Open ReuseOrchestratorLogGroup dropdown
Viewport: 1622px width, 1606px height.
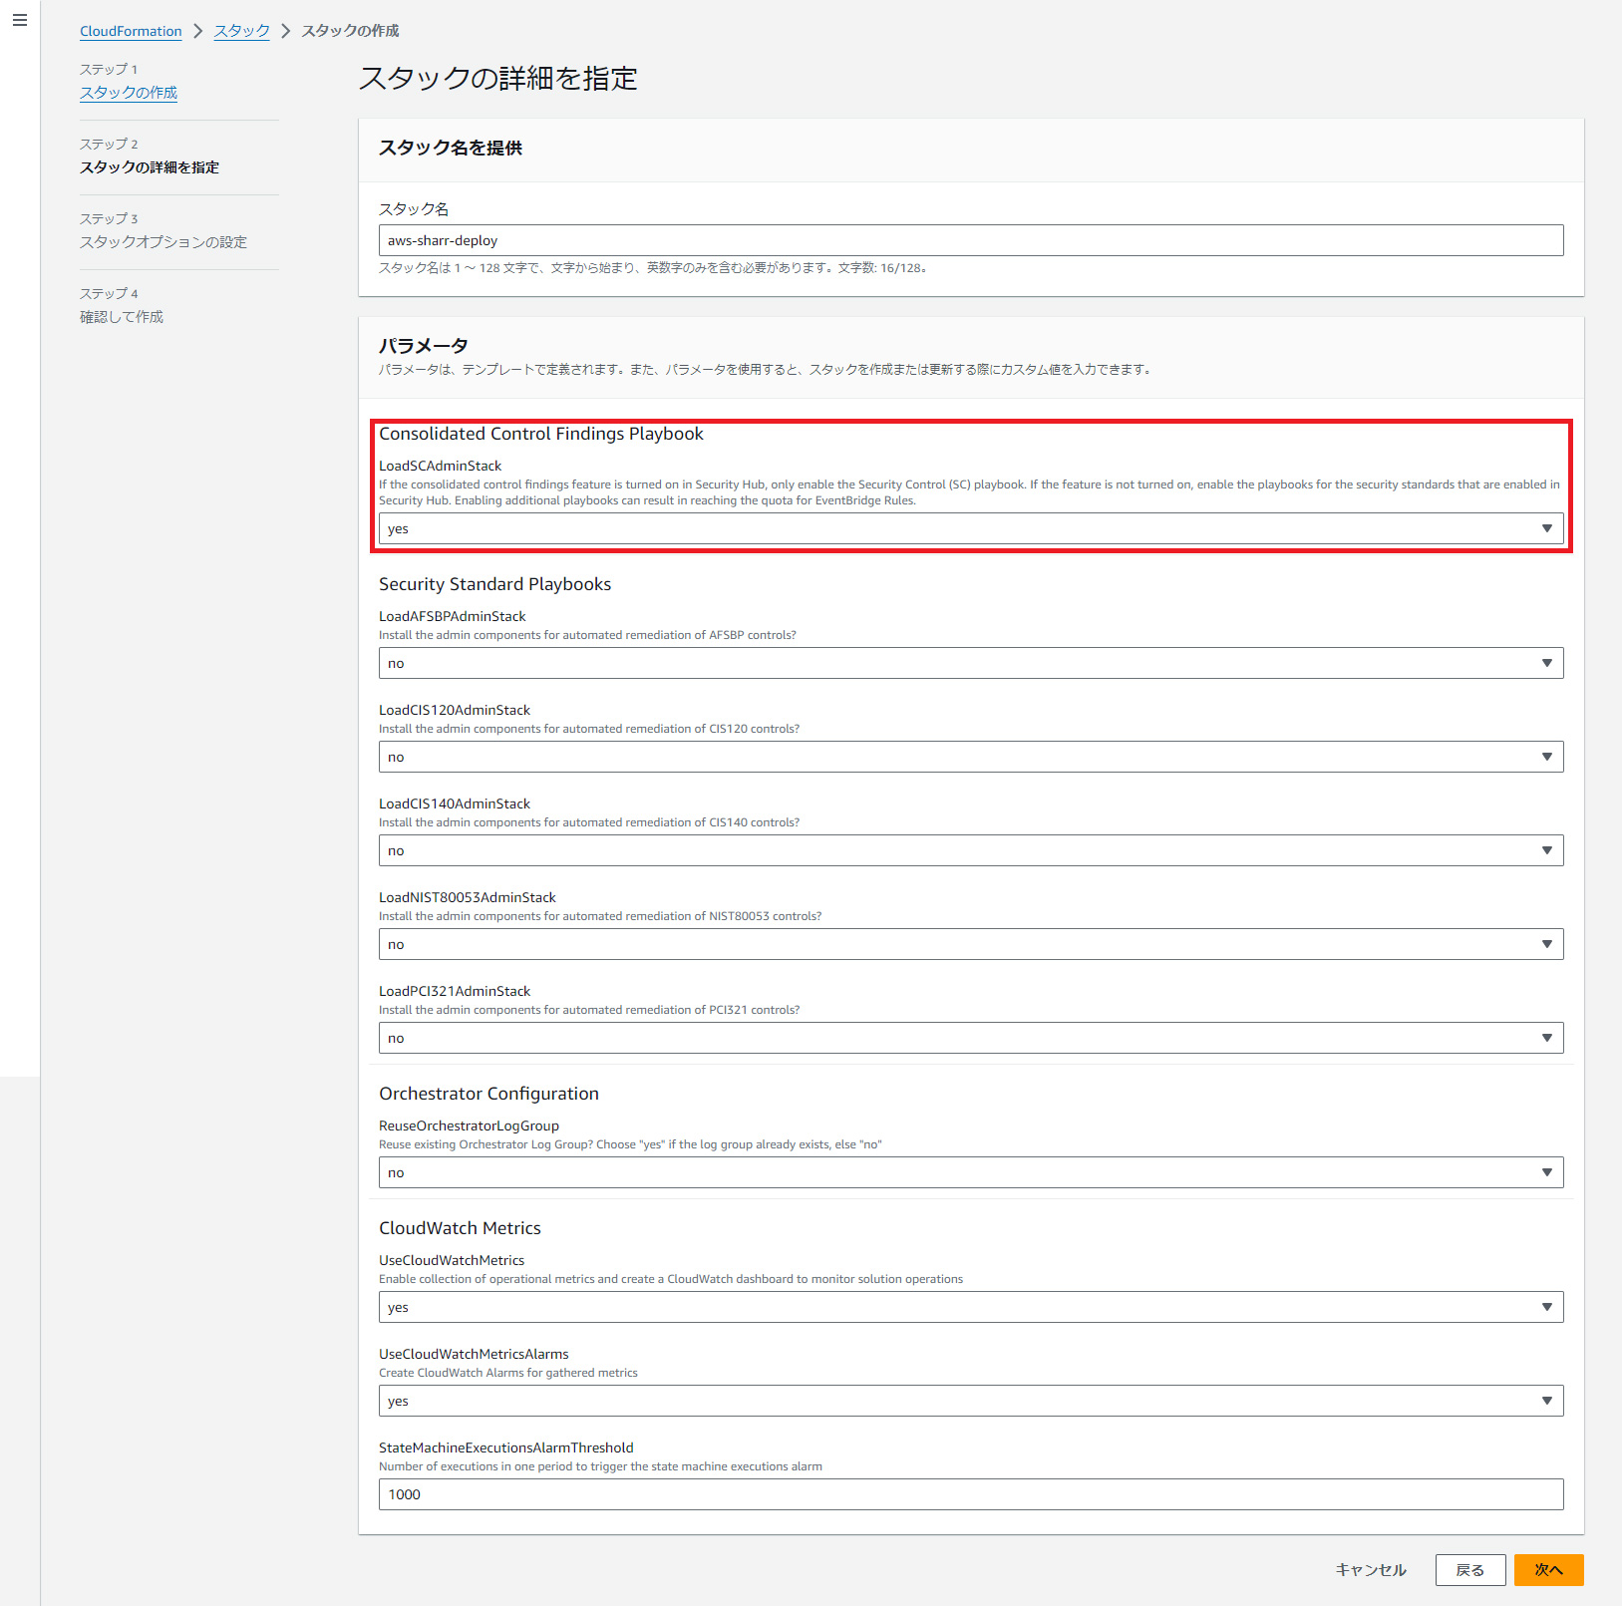(x=970, y=1172)
